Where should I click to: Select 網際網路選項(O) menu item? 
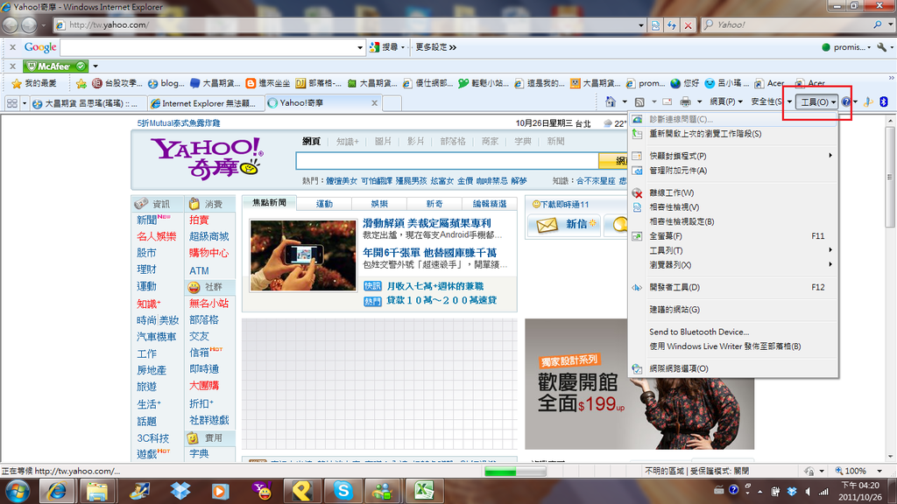pyautogui.click(x=733, y=368)
